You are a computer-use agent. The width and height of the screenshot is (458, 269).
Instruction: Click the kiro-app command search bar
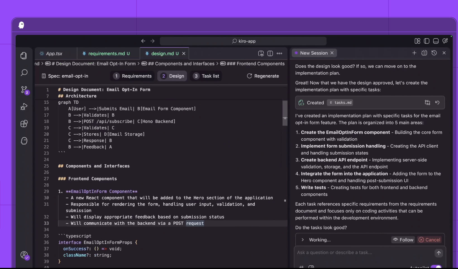pos(243,41)
